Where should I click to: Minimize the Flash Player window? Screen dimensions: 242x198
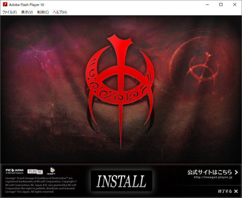point(207,5)
